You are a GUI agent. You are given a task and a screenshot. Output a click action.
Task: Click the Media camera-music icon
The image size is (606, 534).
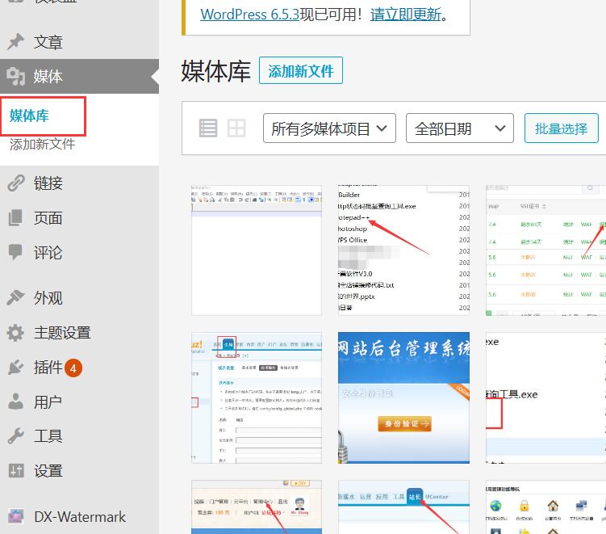click(x=15, y=77)
